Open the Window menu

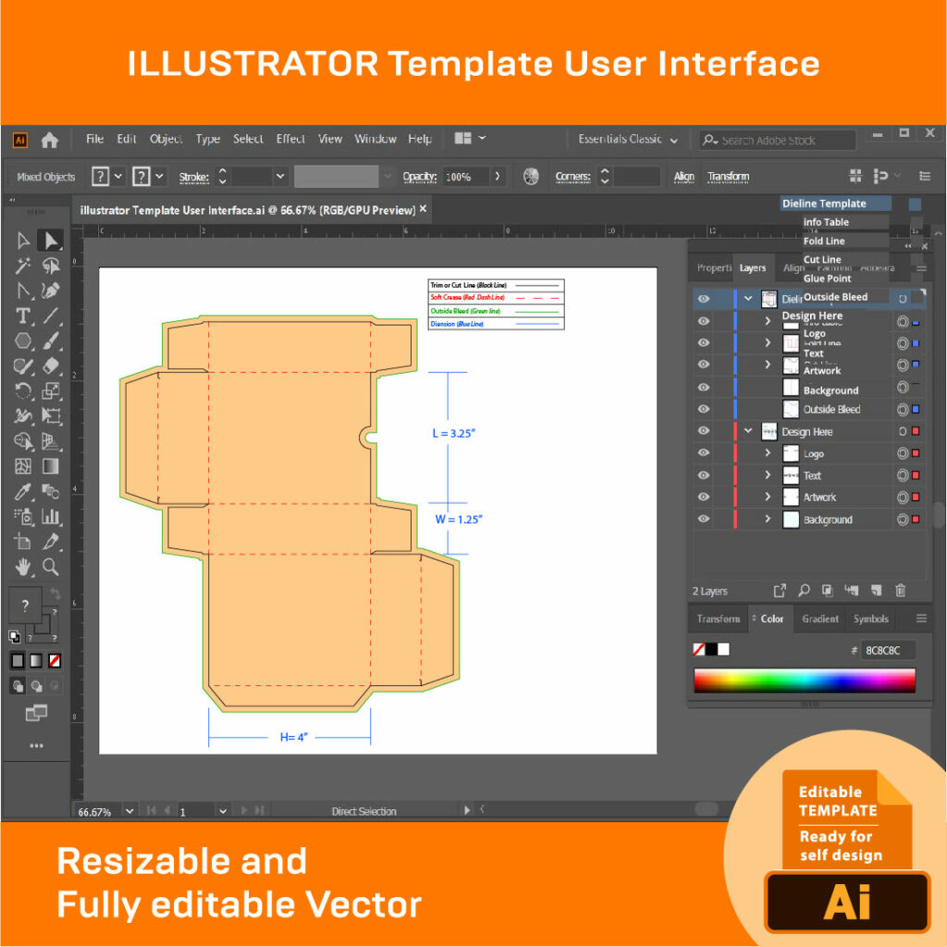point(375,139)
